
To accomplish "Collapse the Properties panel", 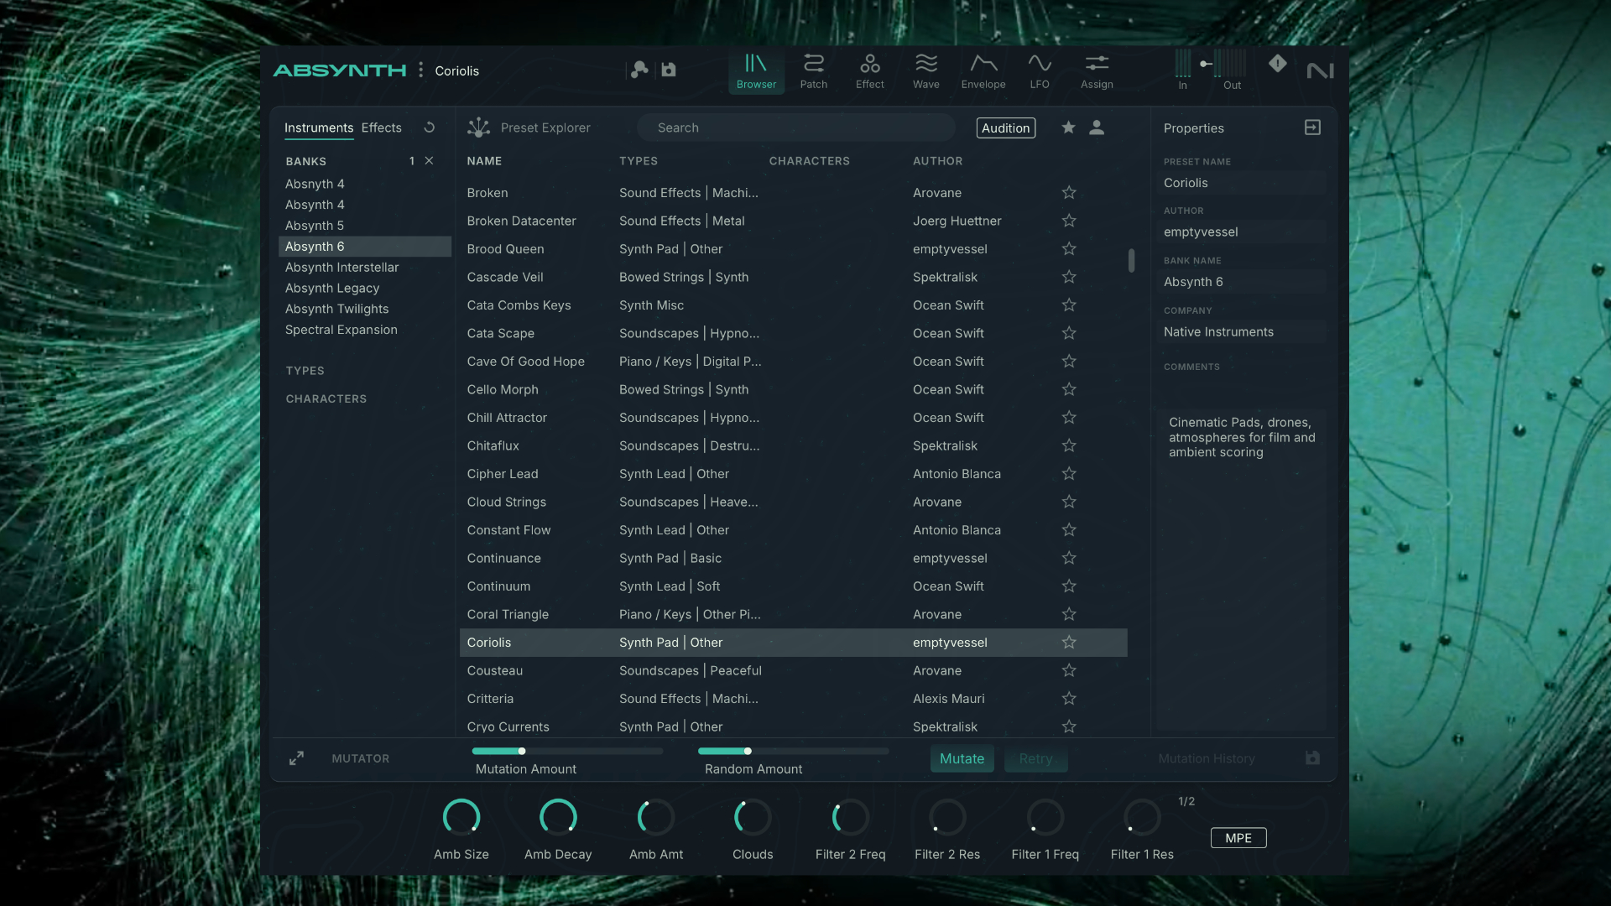I will (1312, 128).
